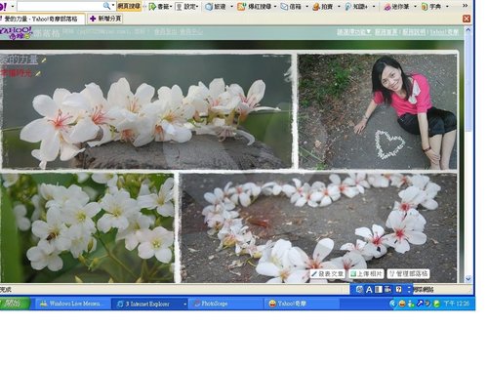Screen dimensions: 488x366
Task: Expand the 知識+ dropdown arrow
Action: coord(374,7)
